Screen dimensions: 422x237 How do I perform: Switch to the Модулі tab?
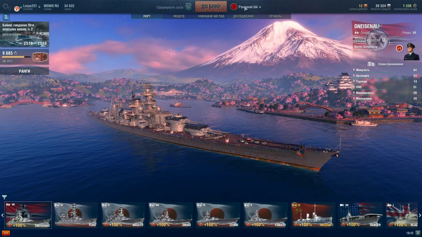[179, 16]
